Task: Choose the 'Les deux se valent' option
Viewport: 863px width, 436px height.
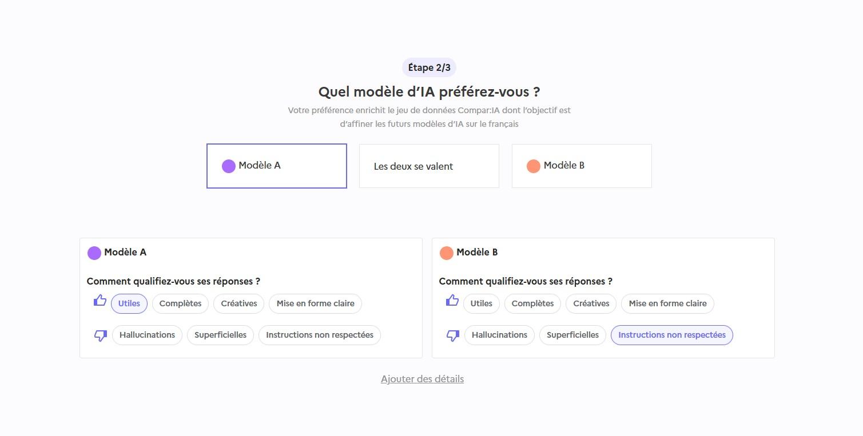Action: click(429, 166)
